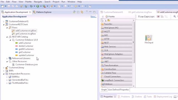178x100 pixels.
Task: Select the File Input node on canvas
Action: pos(149,39)
